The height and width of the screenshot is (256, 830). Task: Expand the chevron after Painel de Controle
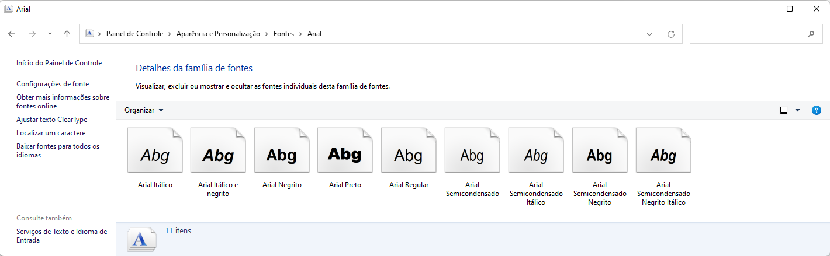(x=170, y=34)
